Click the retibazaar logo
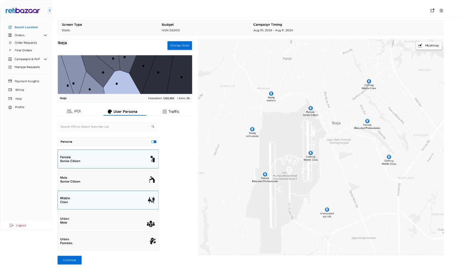 (23, 11)
